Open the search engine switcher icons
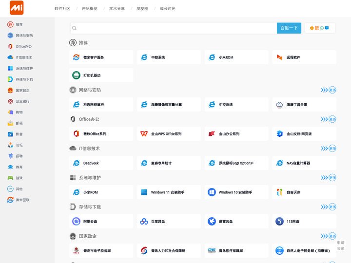 (320, 28)
